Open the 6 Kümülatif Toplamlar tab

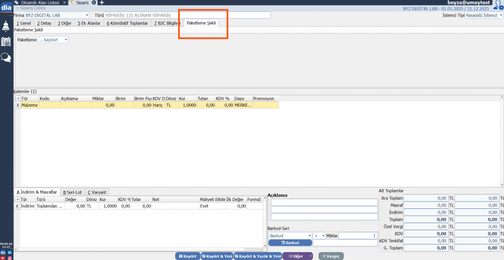tap(127, 23)
